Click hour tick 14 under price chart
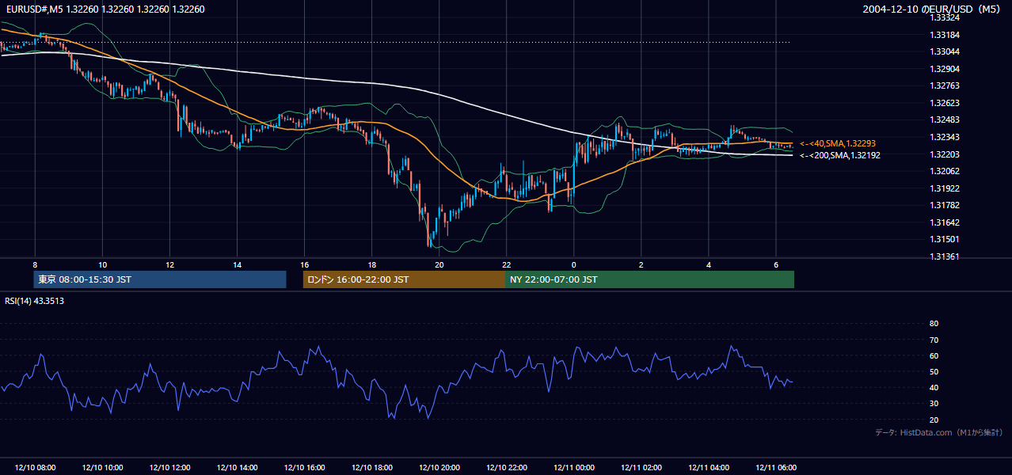This screenshot has width=1012, height=475. tap(237, 264)
